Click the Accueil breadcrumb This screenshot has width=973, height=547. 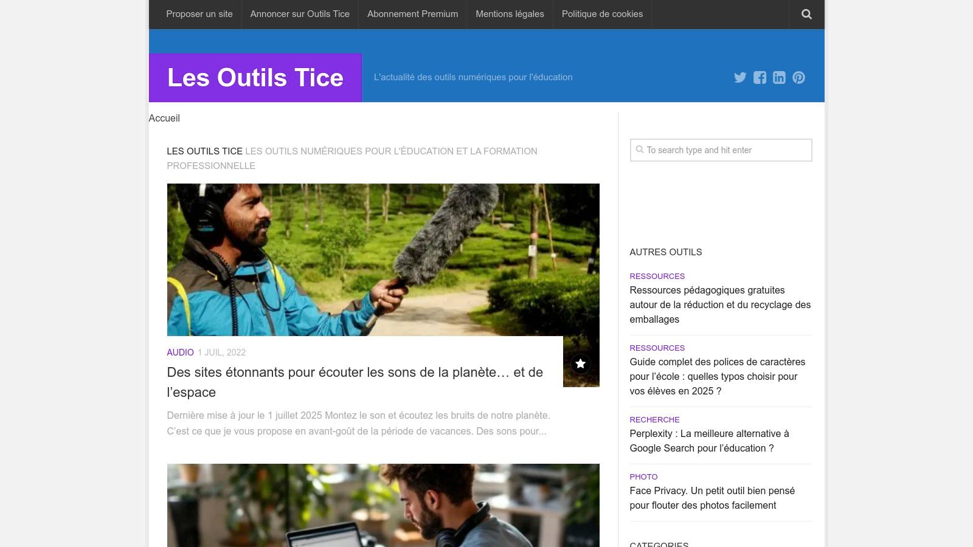coord(164,118)
